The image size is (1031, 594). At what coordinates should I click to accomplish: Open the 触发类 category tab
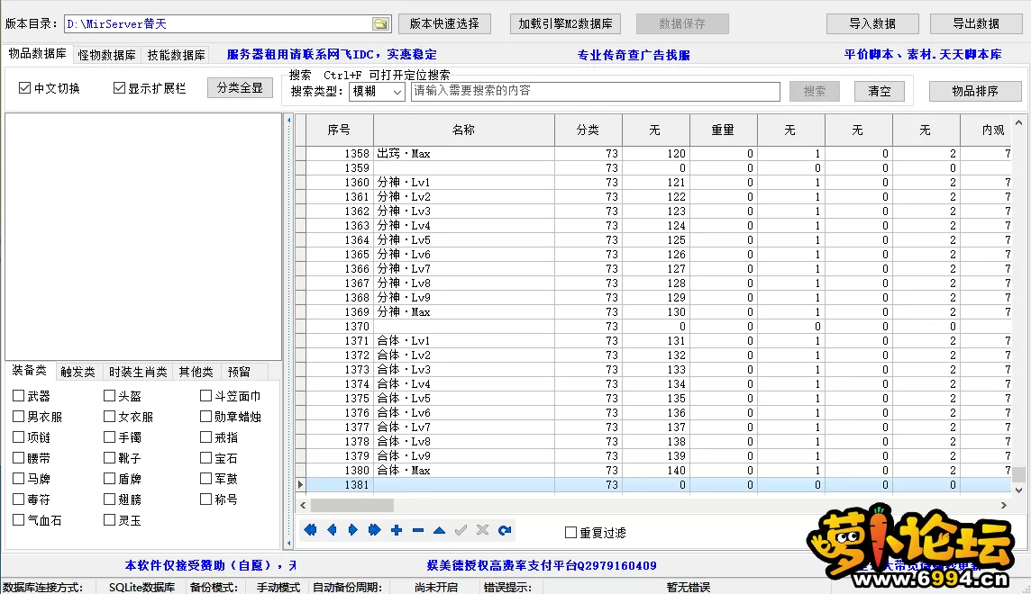pos(78,373)
